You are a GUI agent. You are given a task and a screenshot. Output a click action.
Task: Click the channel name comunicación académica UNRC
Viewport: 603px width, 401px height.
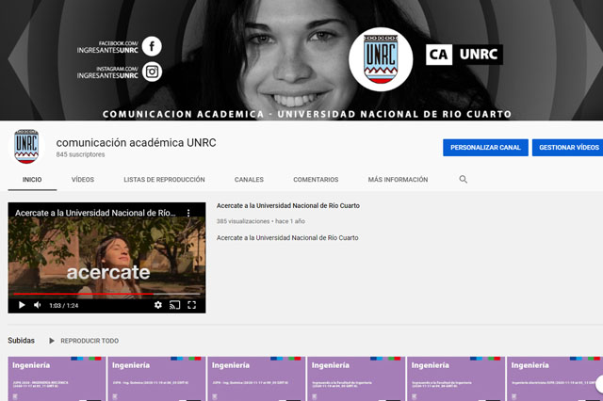136,142
